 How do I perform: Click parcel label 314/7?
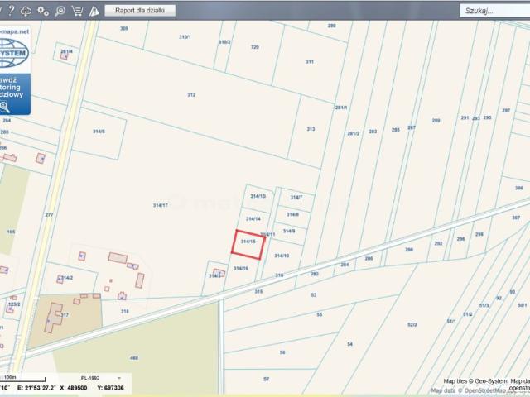(x=296, y=198)
